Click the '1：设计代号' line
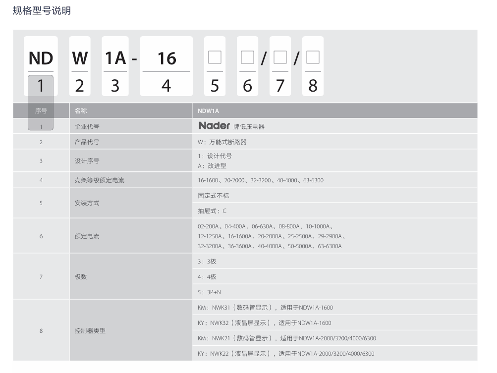497x373 pixels. pyautogui.click(x=215, y=156)
